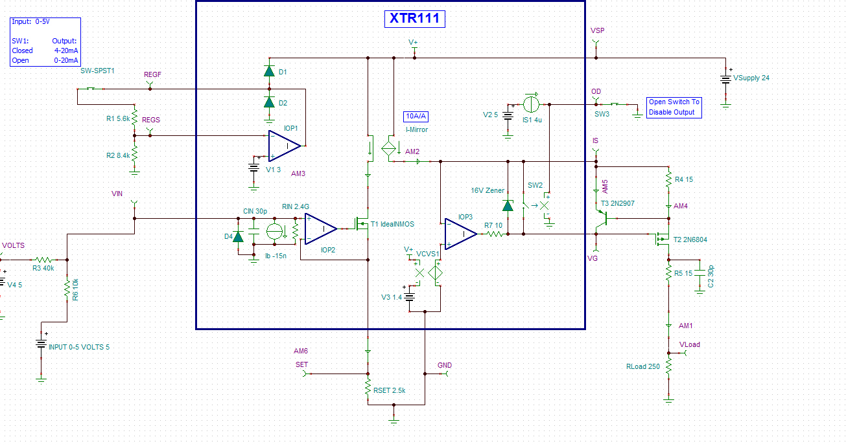
Task: Click the REGS net label
Action: [x=151, y=120]
